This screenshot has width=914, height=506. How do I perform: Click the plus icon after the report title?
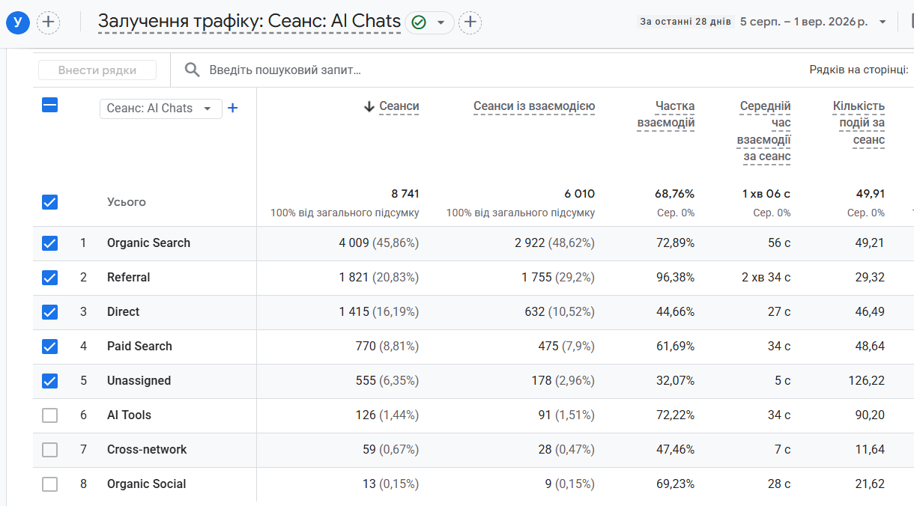(x=470, y=22)
